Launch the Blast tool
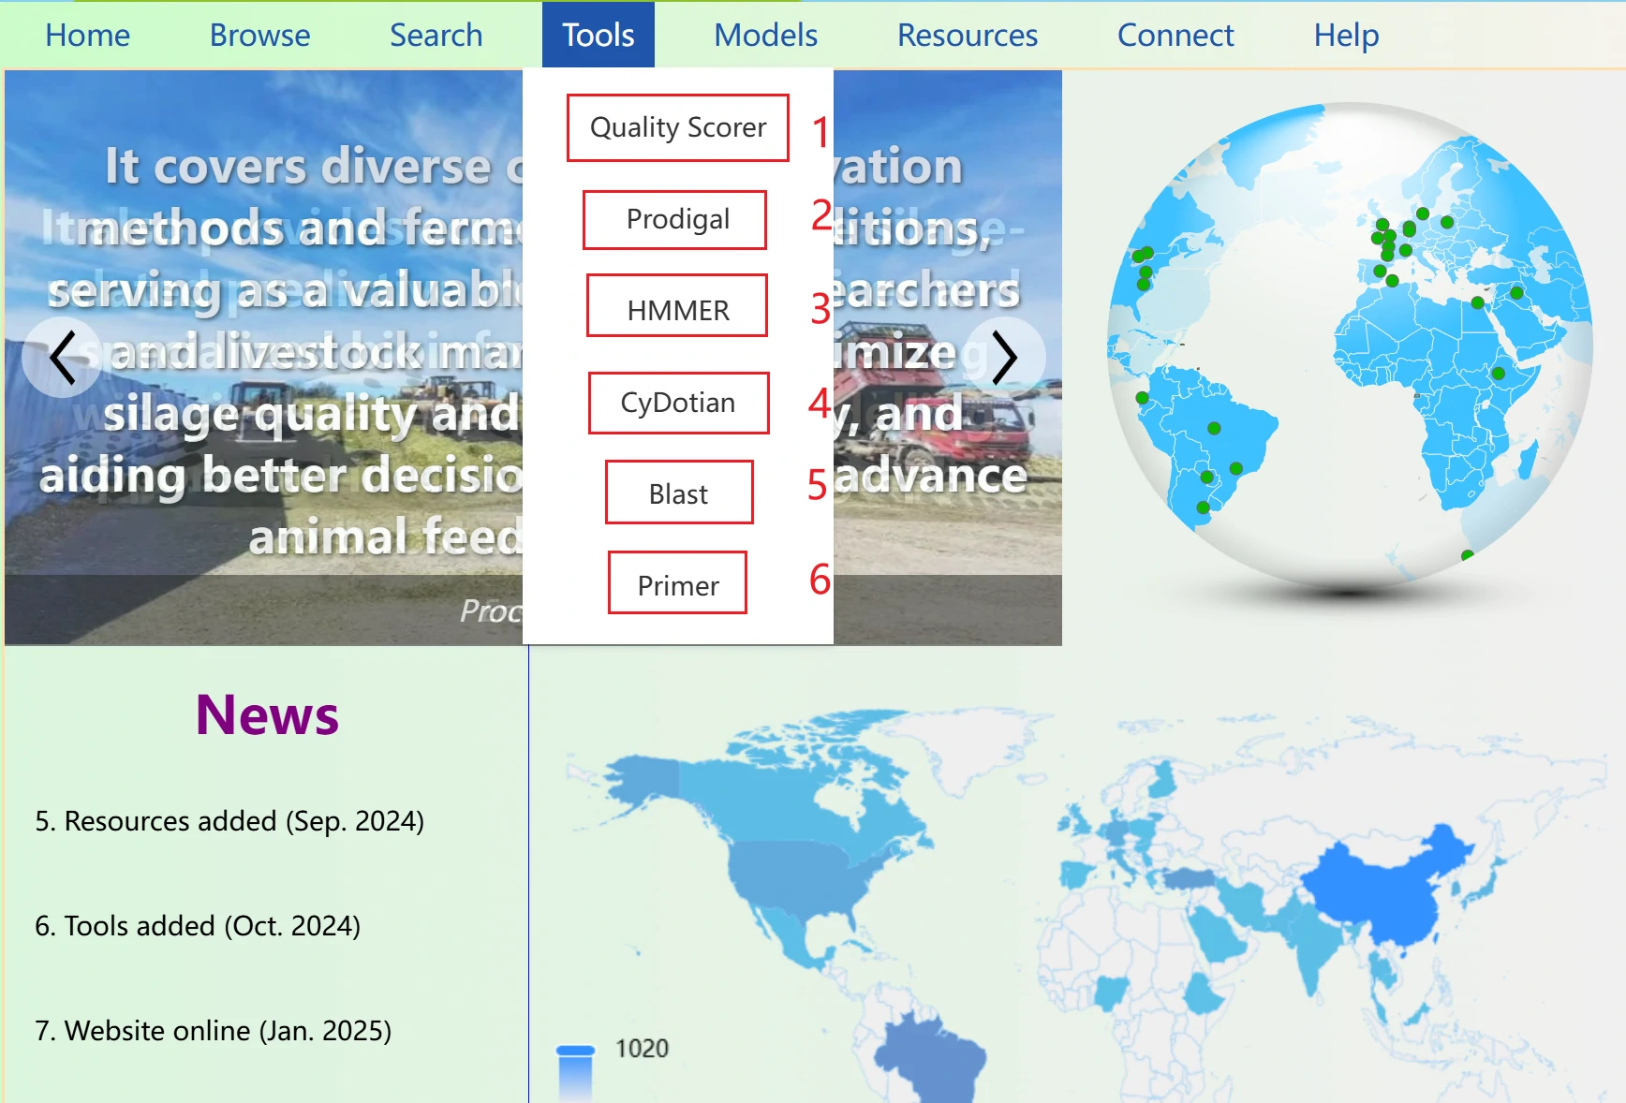This screenshot has width=1626, height=1103. (678, 493)
